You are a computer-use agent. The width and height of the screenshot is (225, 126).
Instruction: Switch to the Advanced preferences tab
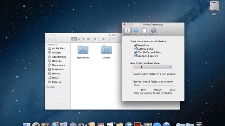[153, 31]
